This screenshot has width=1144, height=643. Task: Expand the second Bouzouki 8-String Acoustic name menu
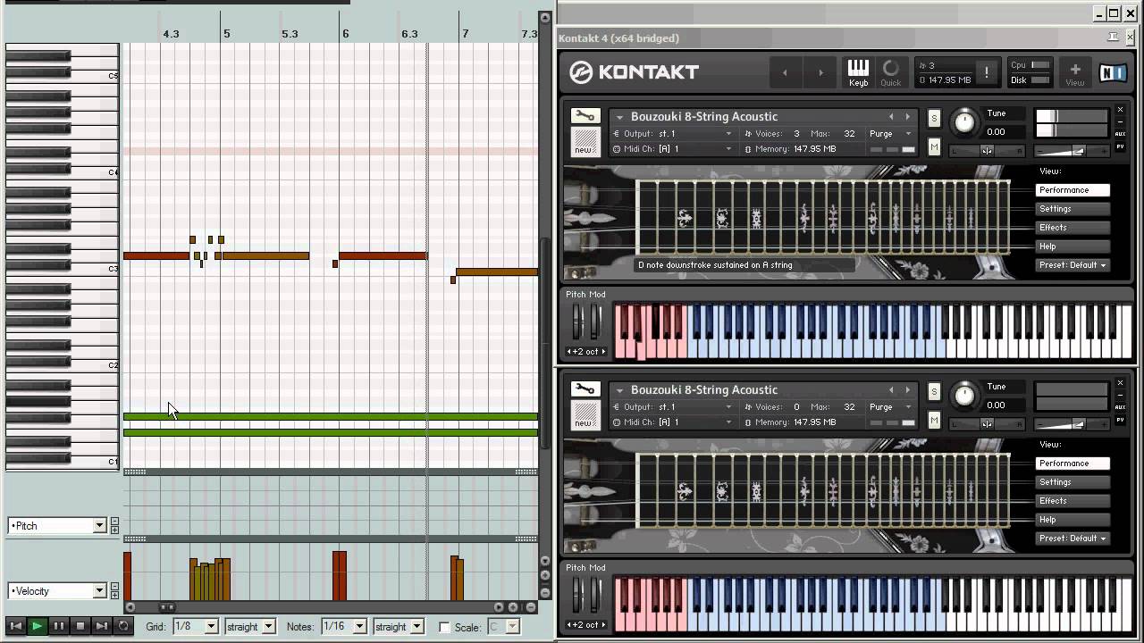[x=618, y=390]
